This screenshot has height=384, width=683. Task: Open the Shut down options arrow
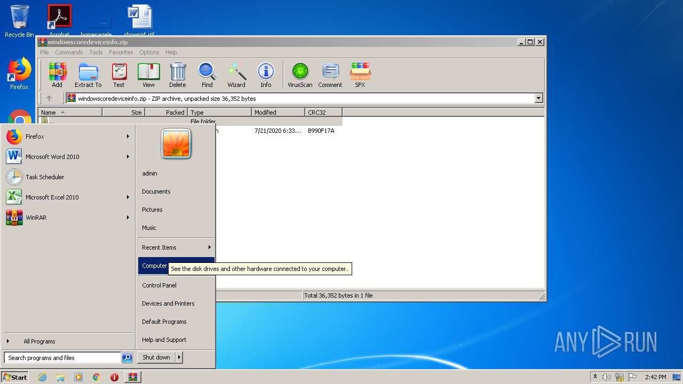pos(179,357)
